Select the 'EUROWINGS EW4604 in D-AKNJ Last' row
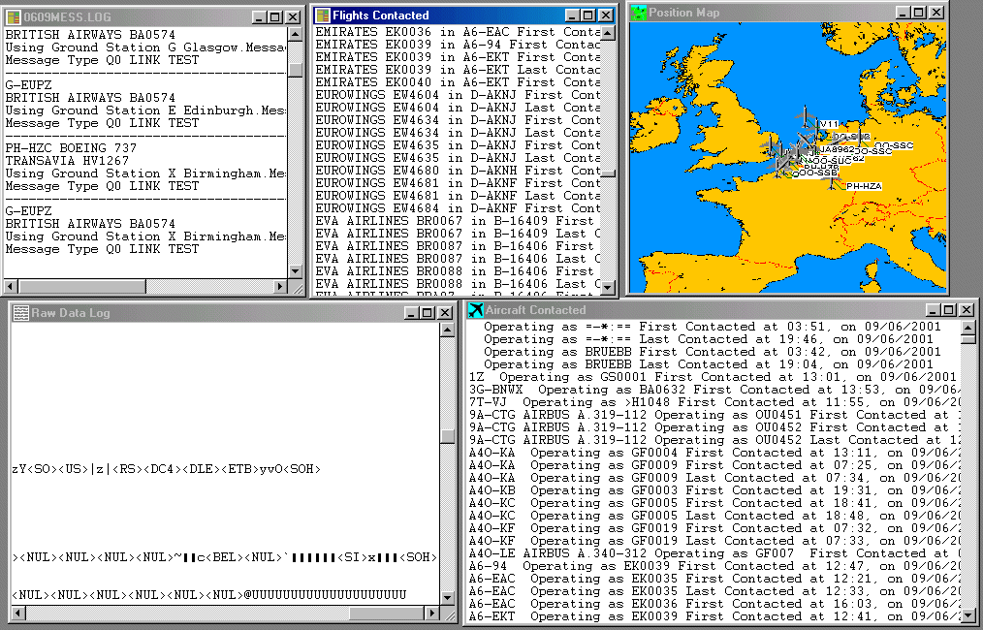 coord(458,108)
